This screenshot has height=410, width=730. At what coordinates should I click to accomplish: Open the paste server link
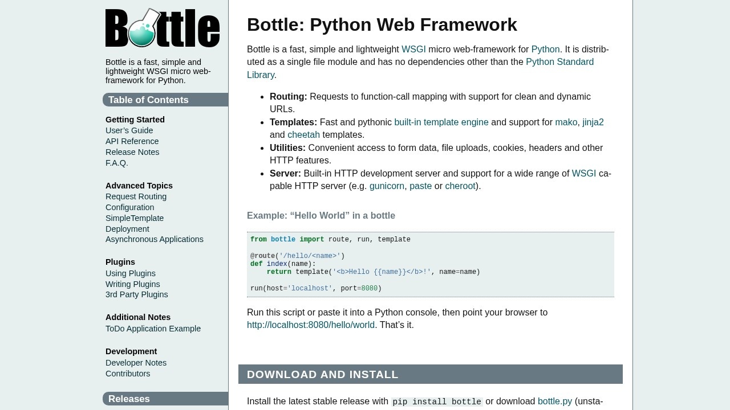[420, 186]
